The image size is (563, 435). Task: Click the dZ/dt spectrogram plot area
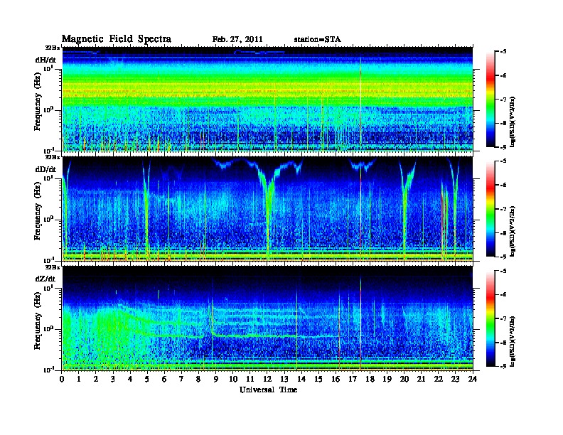point(267,318)
